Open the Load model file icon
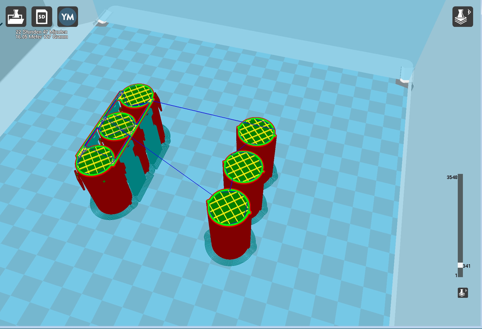The height and width of the screenshot is (329, 482). click(16, 17)
